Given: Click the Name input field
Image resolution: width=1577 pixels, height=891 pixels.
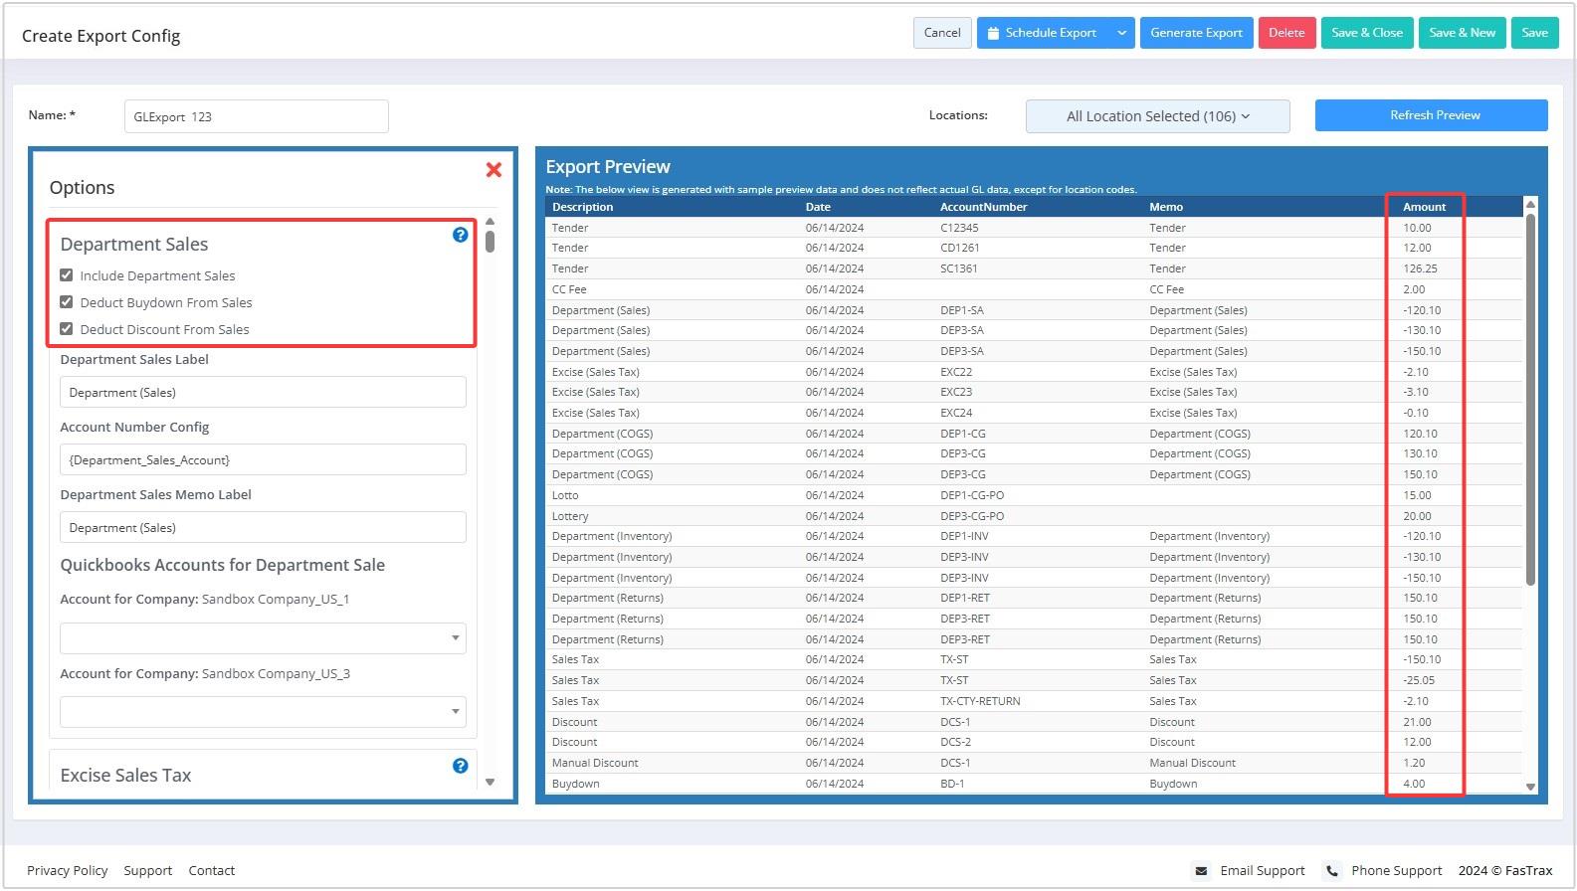Looking at the screenshot, I should pos(256,116).
